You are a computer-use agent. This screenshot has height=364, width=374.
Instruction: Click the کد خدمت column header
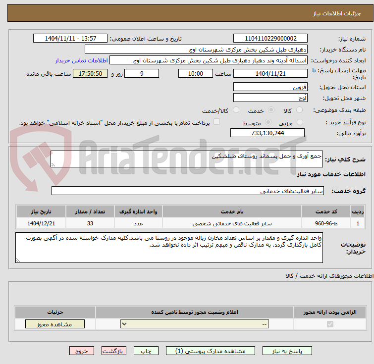(326, 211)
